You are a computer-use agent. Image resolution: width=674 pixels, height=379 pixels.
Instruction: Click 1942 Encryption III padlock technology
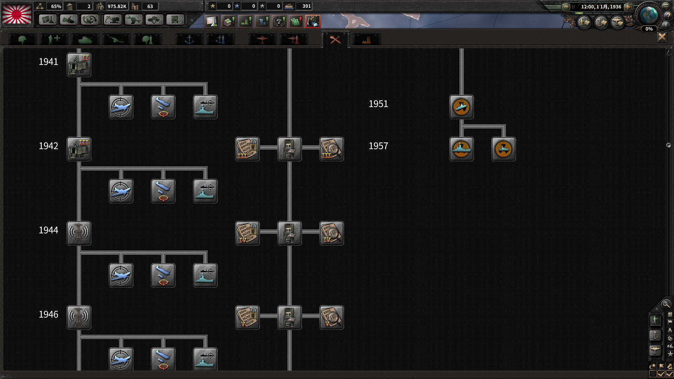[x=247, y=149]
